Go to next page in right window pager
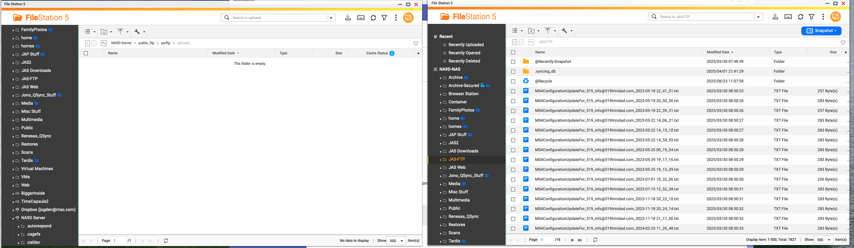The width and height of the screenshot is (854, 248). [x=572, y=240]
